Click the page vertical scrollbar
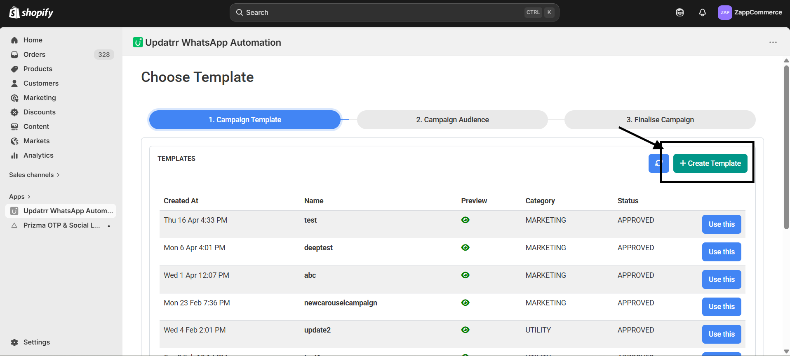This screenshot has width=790, height=356. tap(786, 147)
